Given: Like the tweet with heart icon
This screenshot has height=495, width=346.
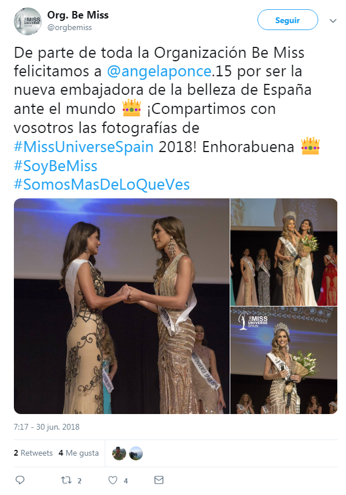Looking at the screenshot, I should (113, 480).
